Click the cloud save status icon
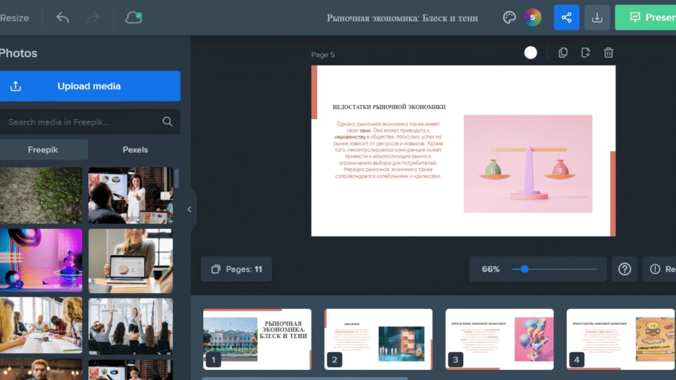 tap(134, 17)
